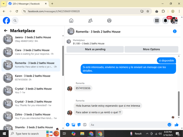Send a thumbs-up like
Screen dimensions: 183x137
[176, 125]
